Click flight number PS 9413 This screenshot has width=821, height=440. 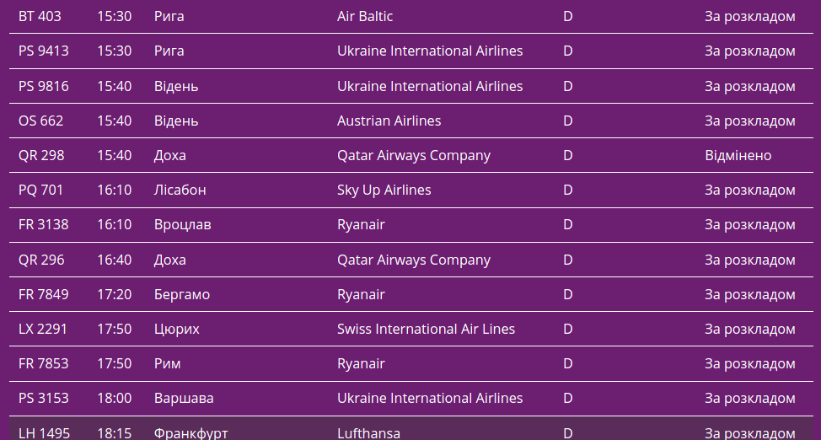44,51
